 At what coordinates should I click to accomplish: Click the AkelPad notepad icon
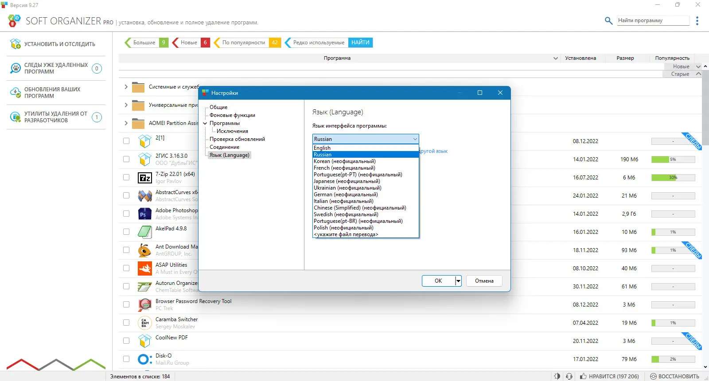coord(145,232)
